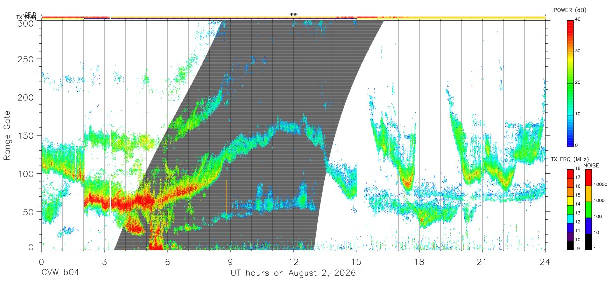Click the 12 label on TX FRQ scale
Viewport: 613px width, 283px height.
pos(578,222)
